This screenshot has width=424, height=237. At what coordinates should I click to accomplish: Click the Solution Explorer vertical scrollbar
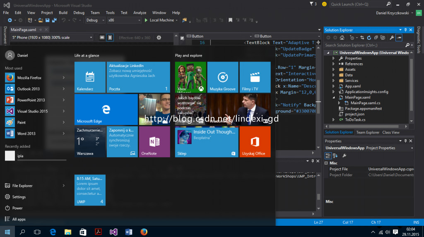click(x=411, y=84)
